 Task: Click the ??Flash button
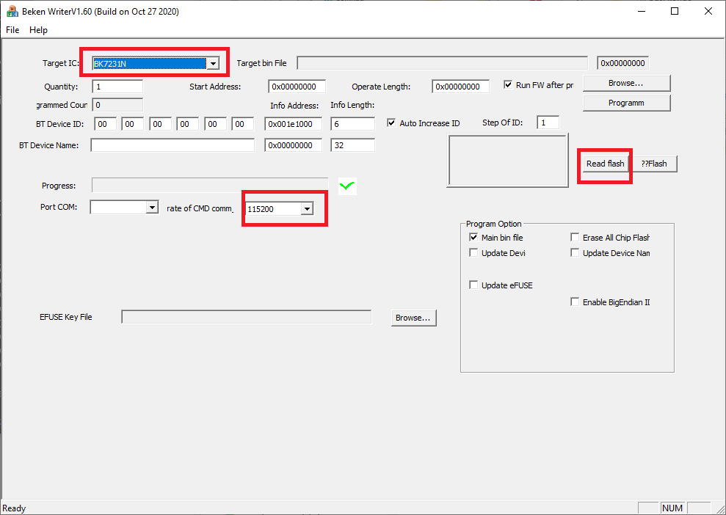point(654,164)
